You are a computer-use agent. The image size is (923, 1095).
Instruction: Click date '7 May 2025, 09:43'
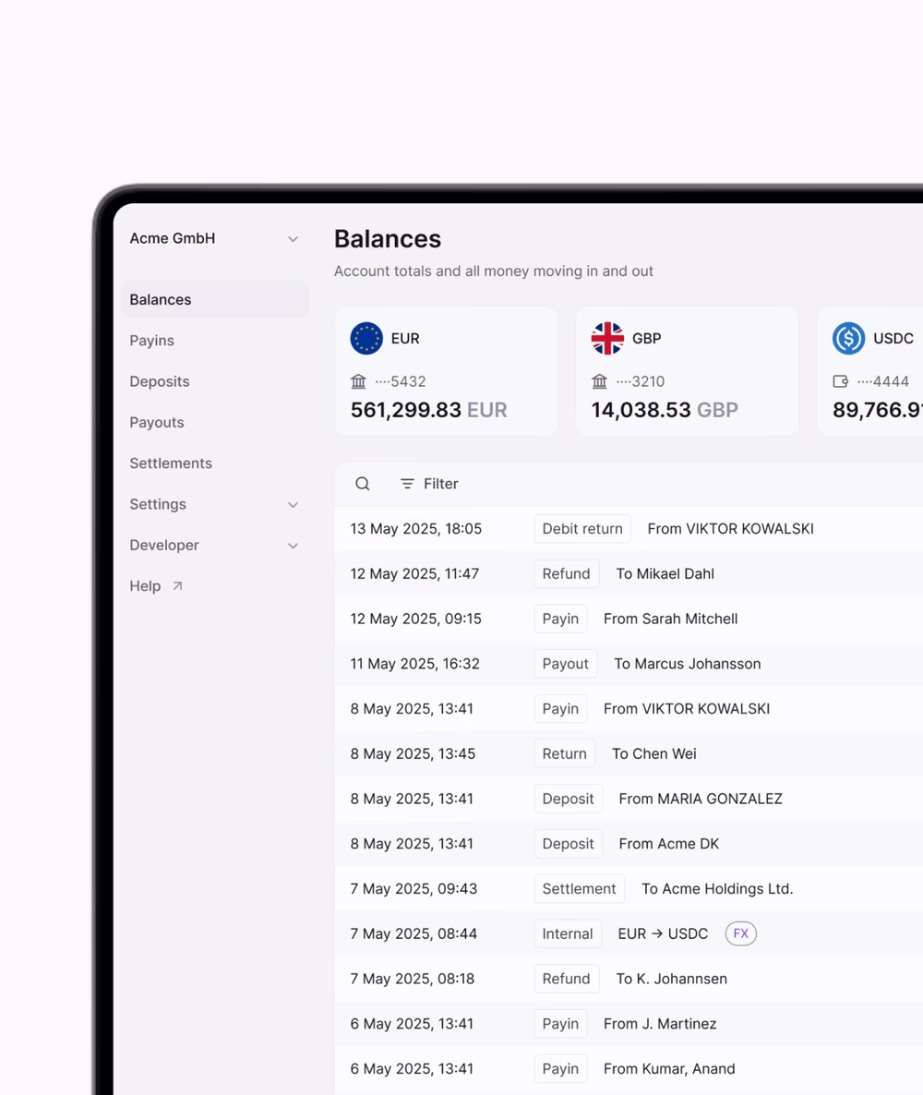pos(414,889)
